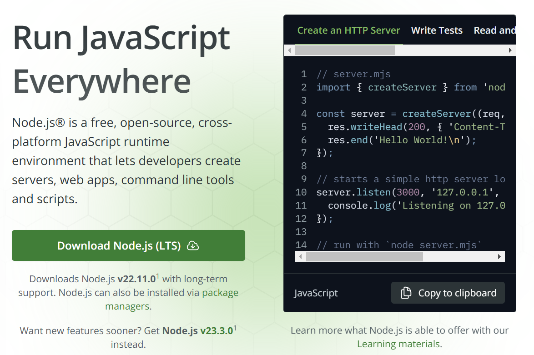Switch to the Write Tests tab
This screenshot has width=534, height=355.
[437, 30]
